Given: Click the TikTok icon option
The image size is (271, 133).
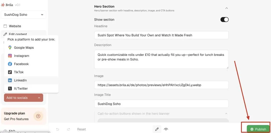Looking at the screenshot, I should 10,72.
